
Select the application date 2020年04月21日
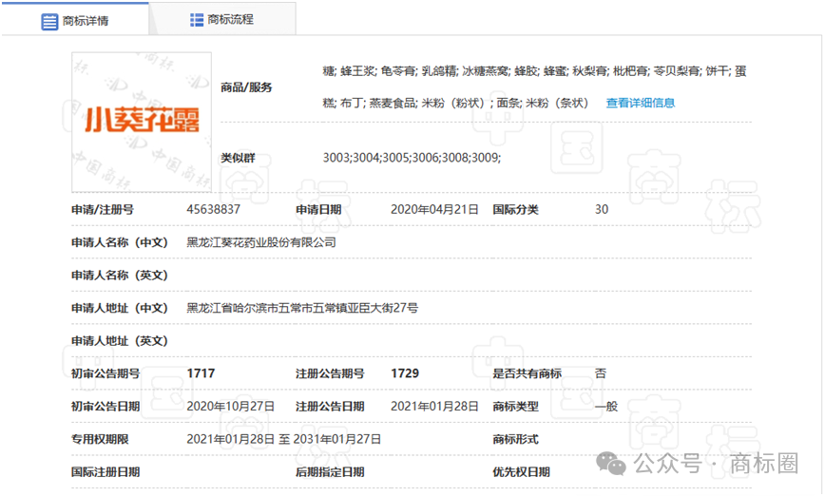[434, 209]
